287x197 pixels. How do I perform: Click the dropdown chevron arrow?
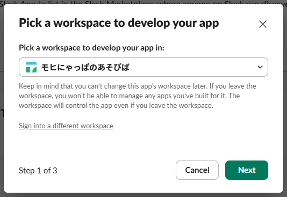tap(260, 67)
